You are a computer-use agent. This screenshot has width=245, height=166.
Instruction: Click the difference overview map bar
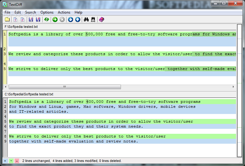[x=239, y=90]
